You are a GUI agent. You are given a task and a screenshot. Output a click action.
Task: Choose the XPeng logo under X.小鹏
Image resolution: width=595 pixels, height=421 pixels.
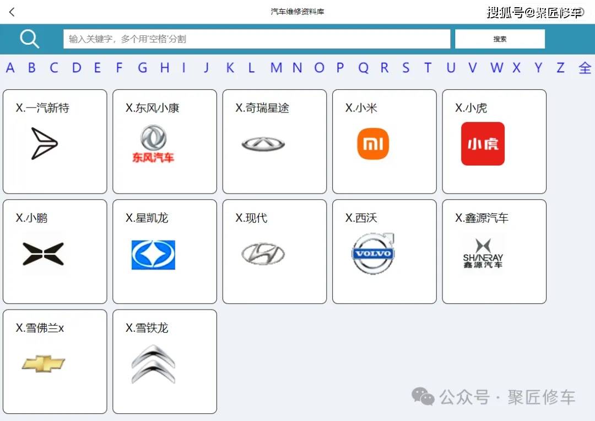(44, 253)
